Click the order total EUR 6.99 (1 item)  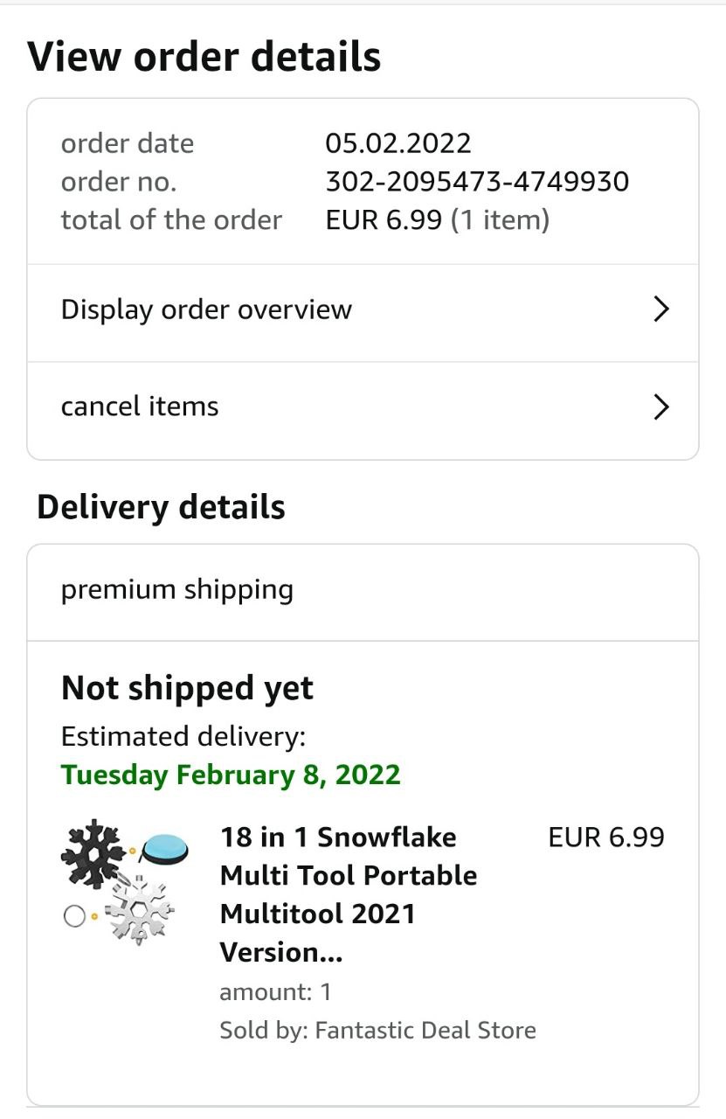tap(437, 220)
